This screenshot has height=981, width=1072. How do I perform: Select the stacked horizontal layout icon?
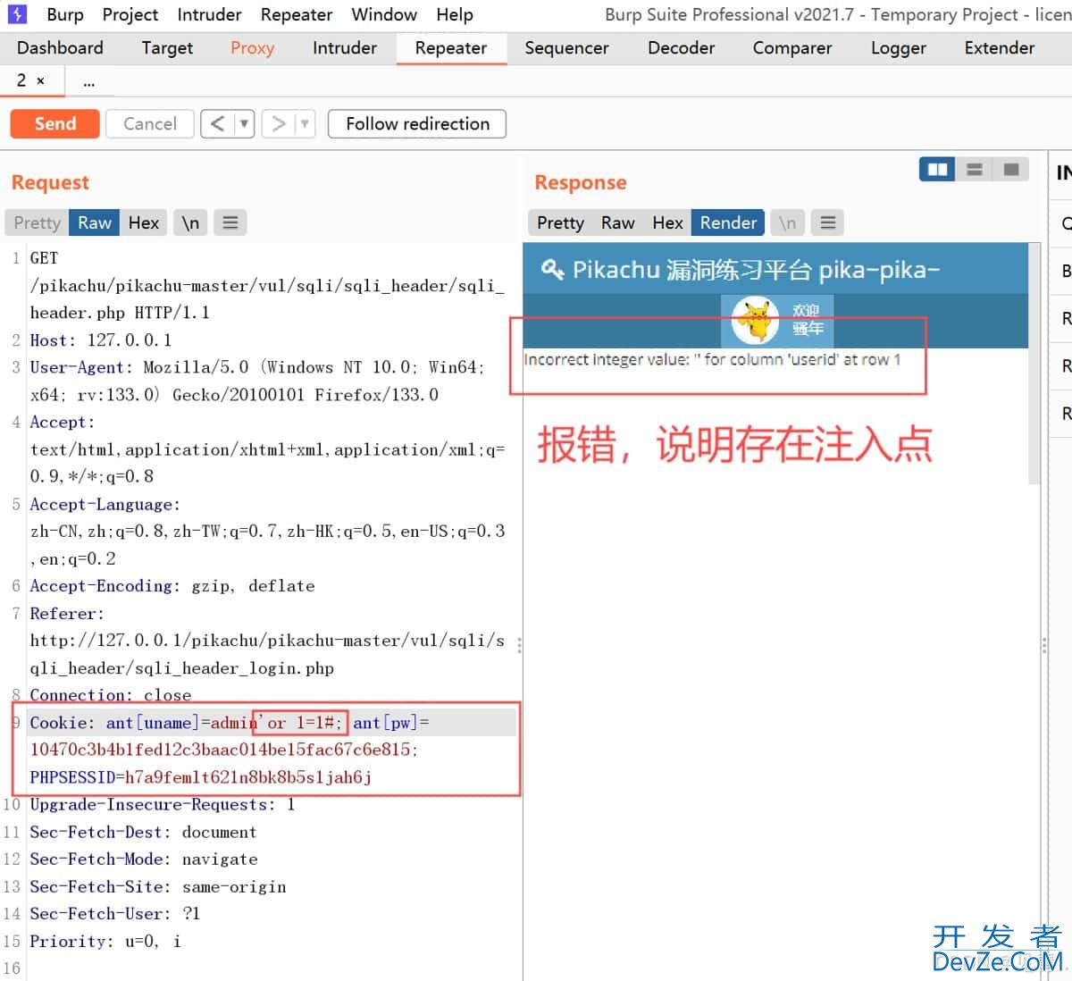click(x=974, y=169)
